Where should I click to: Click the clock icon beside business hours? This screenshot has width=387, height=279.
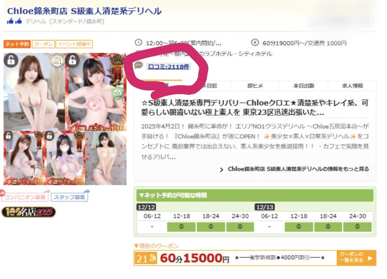(139, 43)
